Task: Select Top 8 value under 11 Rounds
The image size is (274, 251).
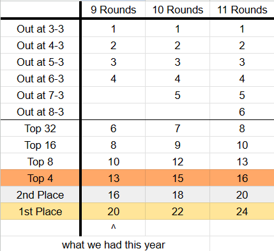Action: point(242,162)
